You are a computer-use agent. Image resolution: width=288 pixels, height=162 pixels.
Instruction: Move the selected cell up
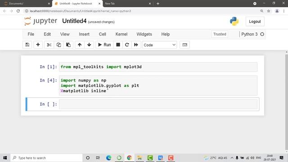[x=80, y=45]
